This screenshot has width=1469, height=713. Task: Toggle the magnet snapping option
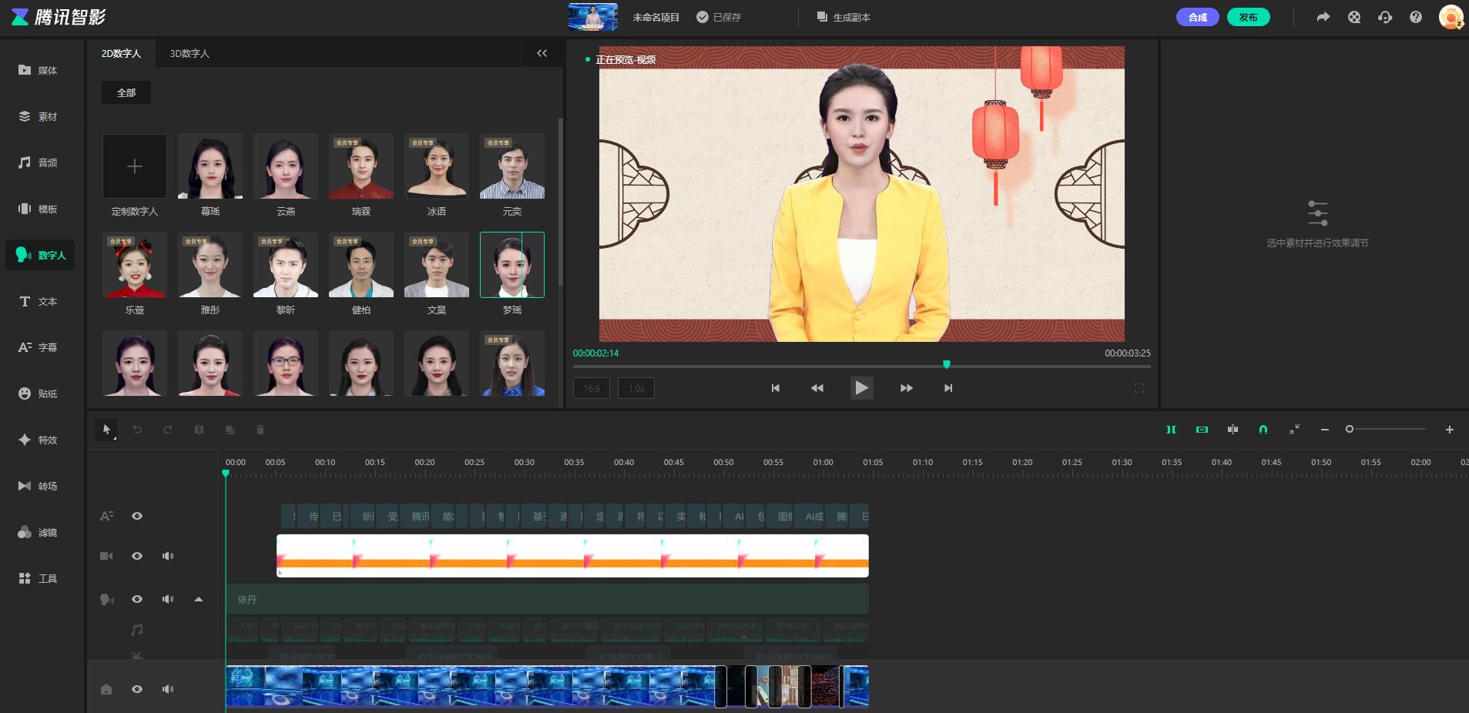[x=1263, y=430]
